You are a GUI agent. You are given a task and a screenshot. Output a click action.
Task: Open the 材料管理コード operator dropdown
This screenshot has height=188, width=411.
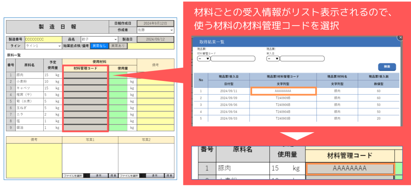(x=203, y=59)
